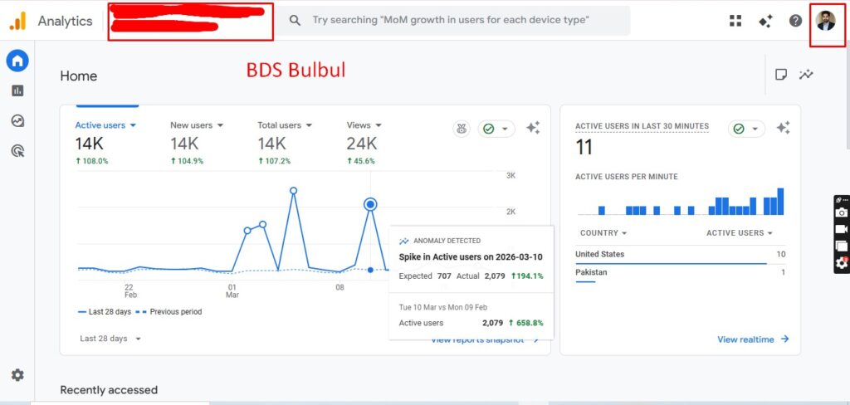This screenshot has width=850, height=405.
Task: Open the COUNTRY dimension dropdown
Action: 603,233
